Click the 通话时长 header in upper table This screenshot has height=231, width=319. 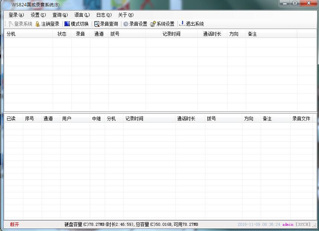[212, 34]
